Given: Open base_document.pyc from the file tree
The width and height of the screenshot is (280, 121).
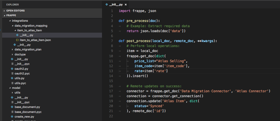Looking at the screenshot, I should [x=28, y=112].
